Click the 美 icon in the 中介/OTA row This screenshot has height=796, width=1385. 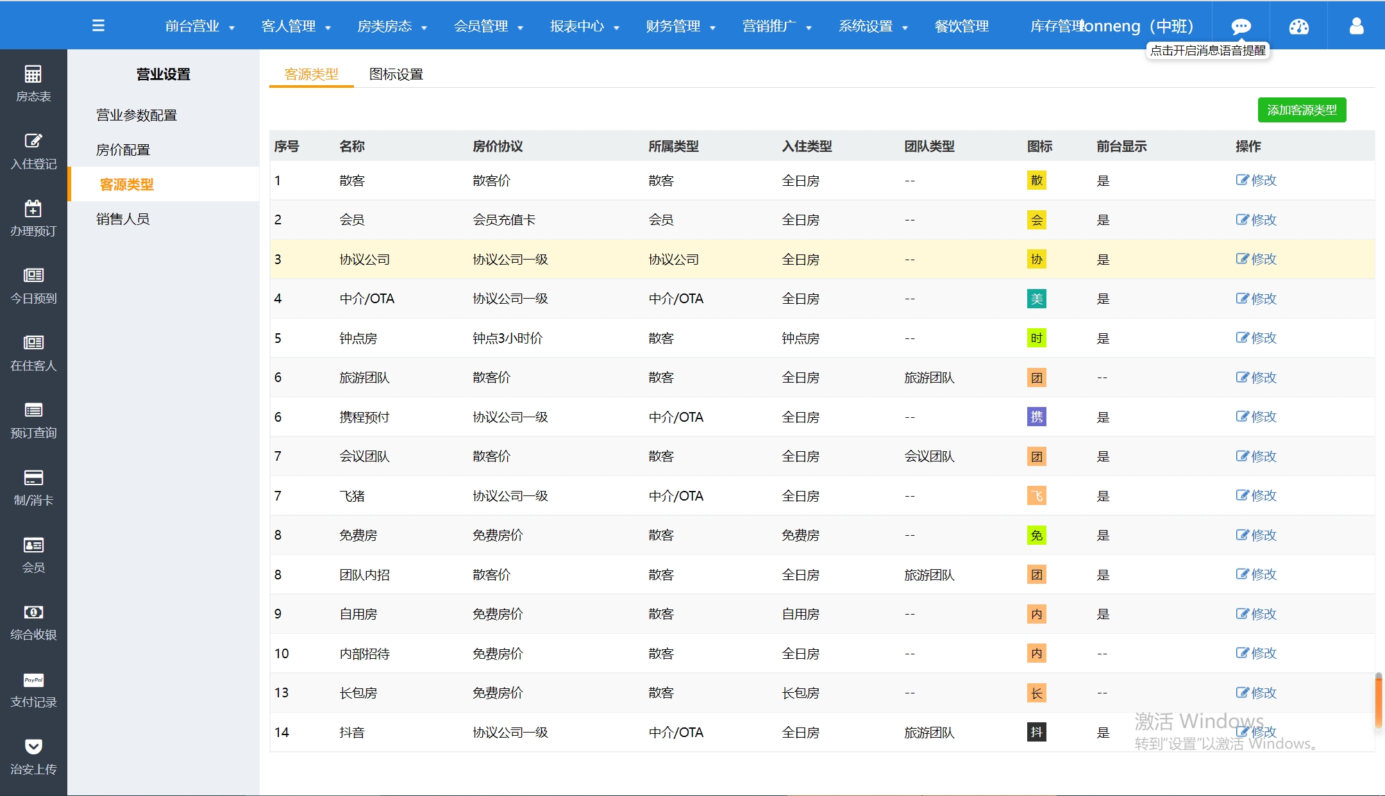click(1036, 299)
